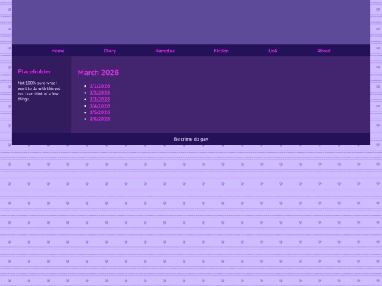Click the Placeholder sidebar heading
This screenshot has height=286, width=382.
click(35, 71)
